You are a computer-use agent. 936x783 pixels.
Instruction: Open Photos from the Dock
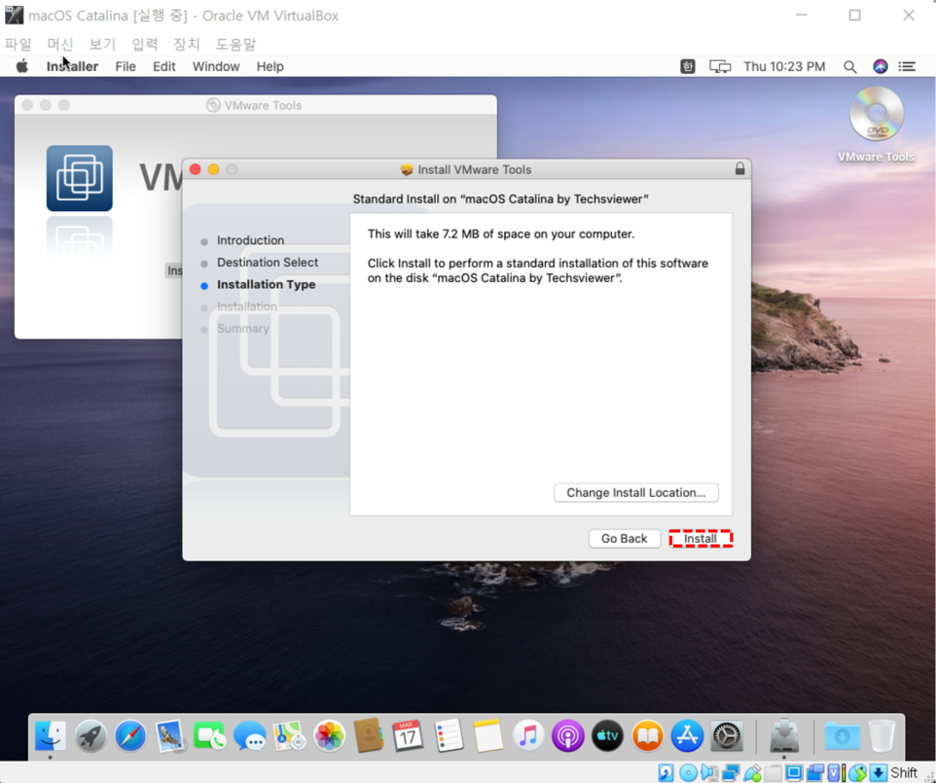coord(329,735)
